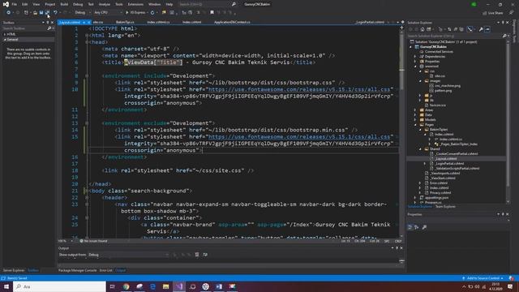
Task: Pin the Output panel with the pushpin
Action: 397,248
